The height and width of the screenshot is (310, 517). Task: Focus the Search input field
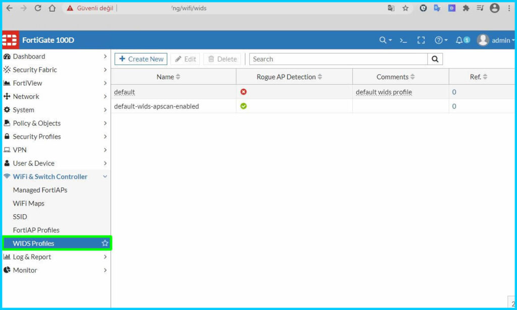tap(338, 59)
